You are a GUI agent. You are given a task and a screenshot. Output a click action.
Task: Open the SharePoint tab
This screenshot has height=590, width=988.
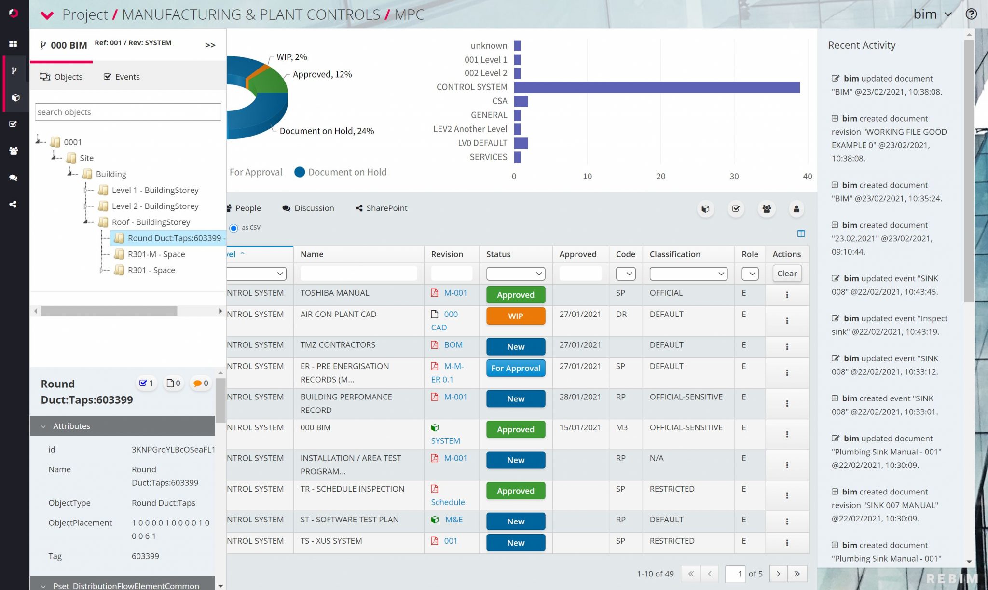(x=381, y=208)
